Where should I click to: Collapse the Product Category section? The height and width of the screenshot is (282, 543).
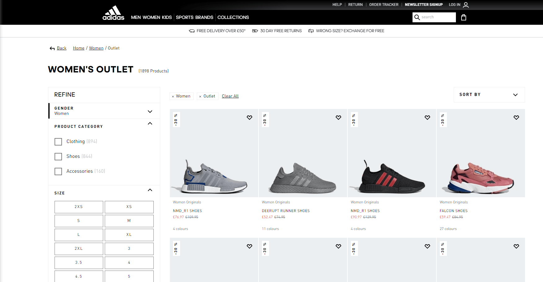coord(150,123)
